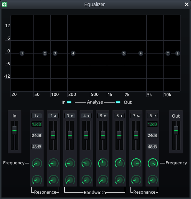Image resolution: width=191 pixels, height=199 pixels.
Task: Toggle band 2 low-shelf filter button
Action: (53, 116)
